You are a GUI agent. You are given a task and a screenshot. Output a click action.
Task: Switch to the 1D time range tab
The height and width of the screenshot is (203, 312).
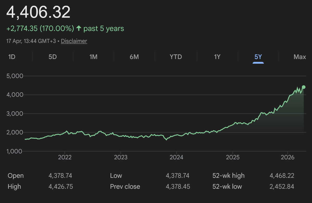click(12, 57)
